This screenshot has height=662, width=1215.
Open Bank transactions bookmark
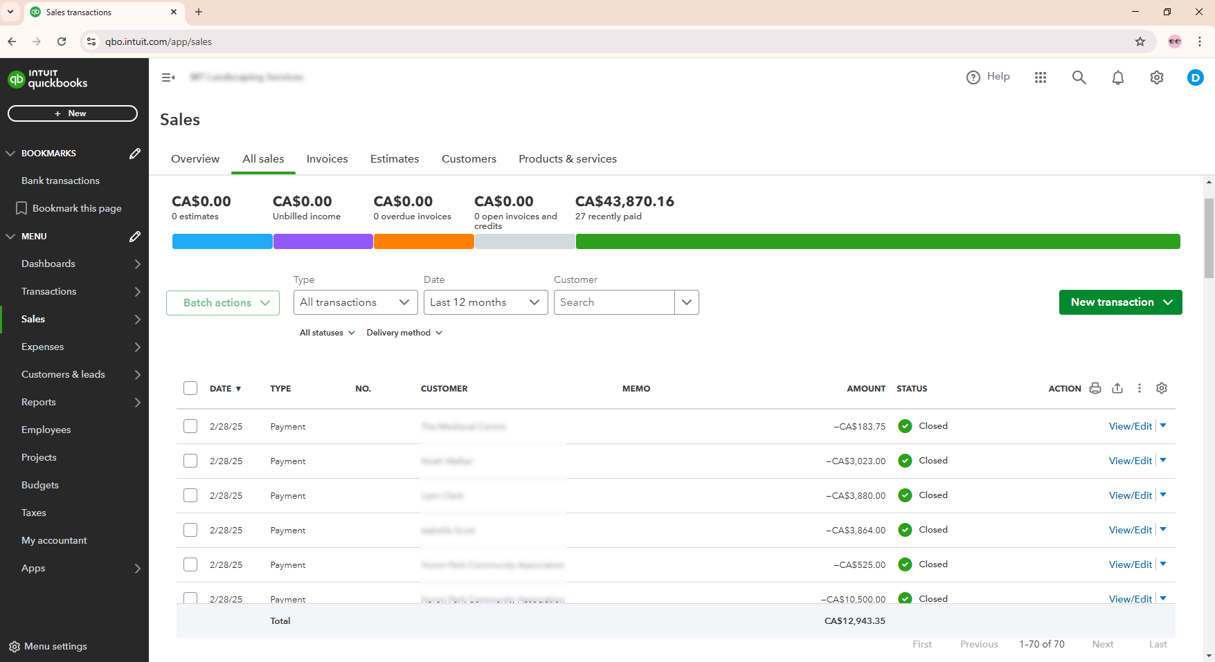point(61,181)
